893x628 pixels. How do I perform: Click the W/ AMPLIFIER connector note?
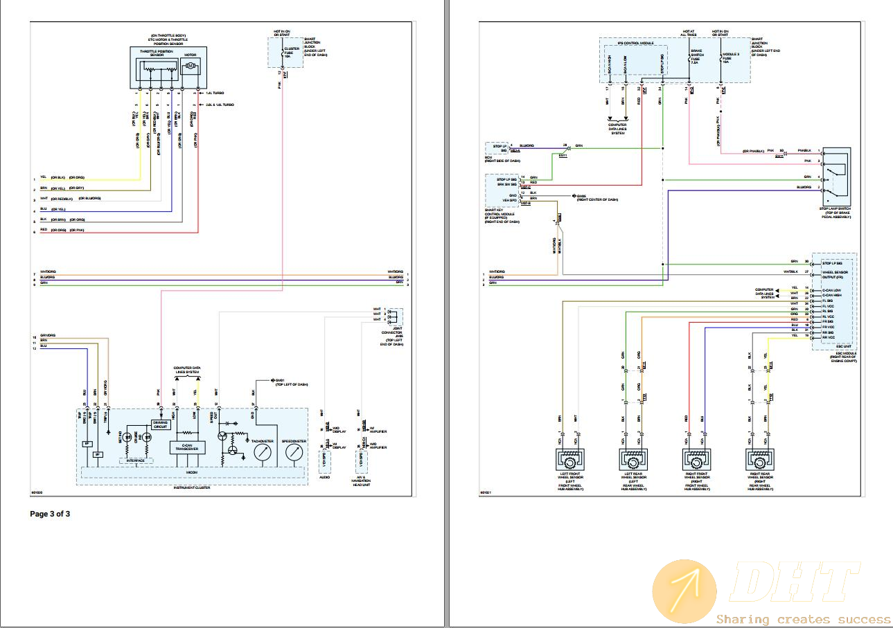[378, 431]
